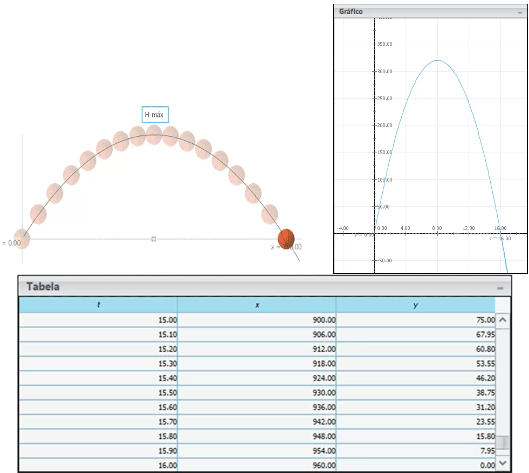Viewport: 529px width, 473px height.
Task: Collapse the Gráfico panel with its minimize dash
Action: (520, 12)
